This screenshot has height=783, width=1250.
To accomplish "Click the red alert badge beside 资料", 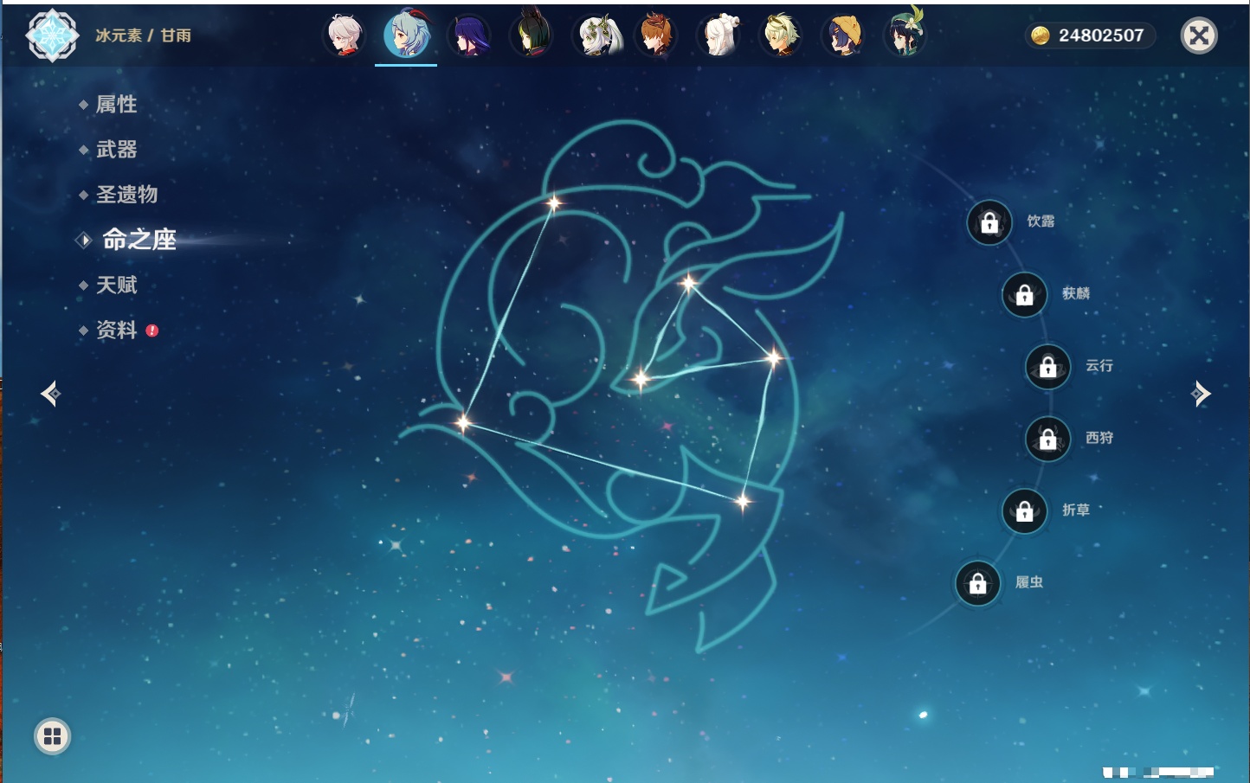I will [152, 330].
